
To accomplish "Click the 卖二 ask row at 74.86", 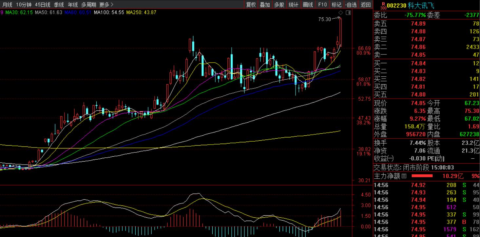I will [427, 47].
